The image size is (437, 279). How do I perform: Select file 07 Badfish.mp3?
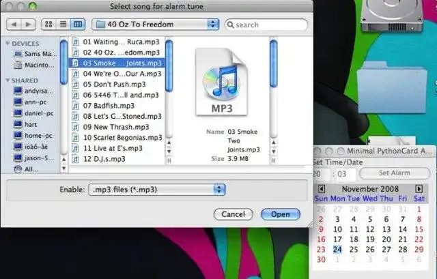[x=117, y=106]
